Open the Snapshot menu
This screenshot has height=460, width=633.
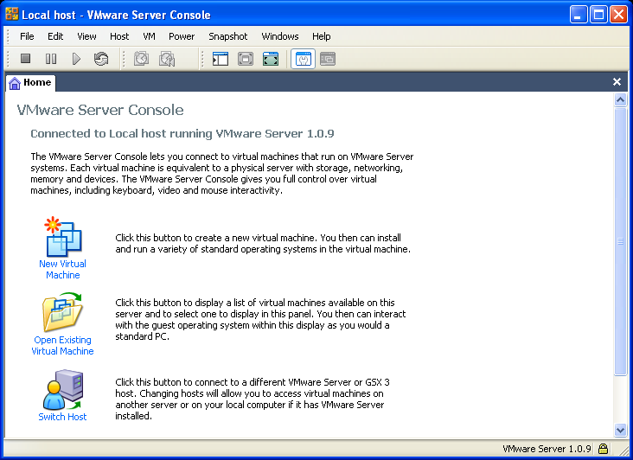pyautogui.click(x=228, y=36)
